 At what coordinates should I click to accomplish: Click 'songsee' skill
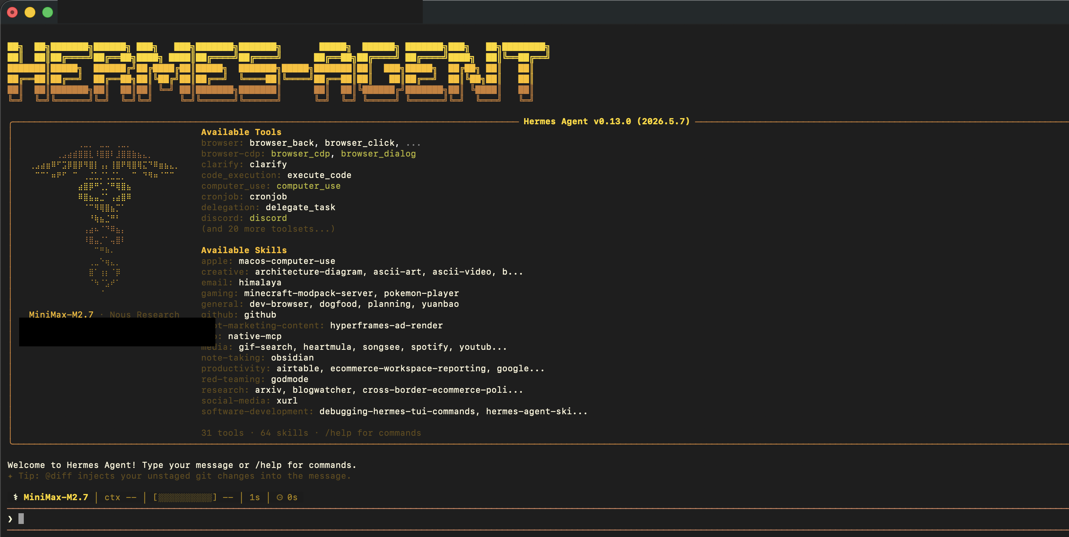point(381,347)
